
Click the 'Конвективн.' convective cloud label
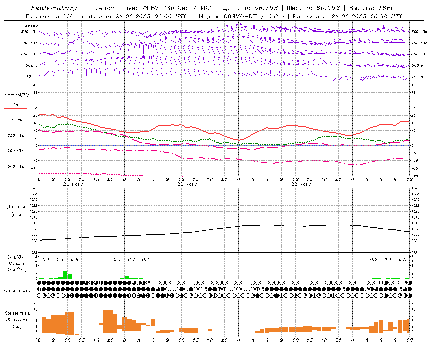pos(17,313)
